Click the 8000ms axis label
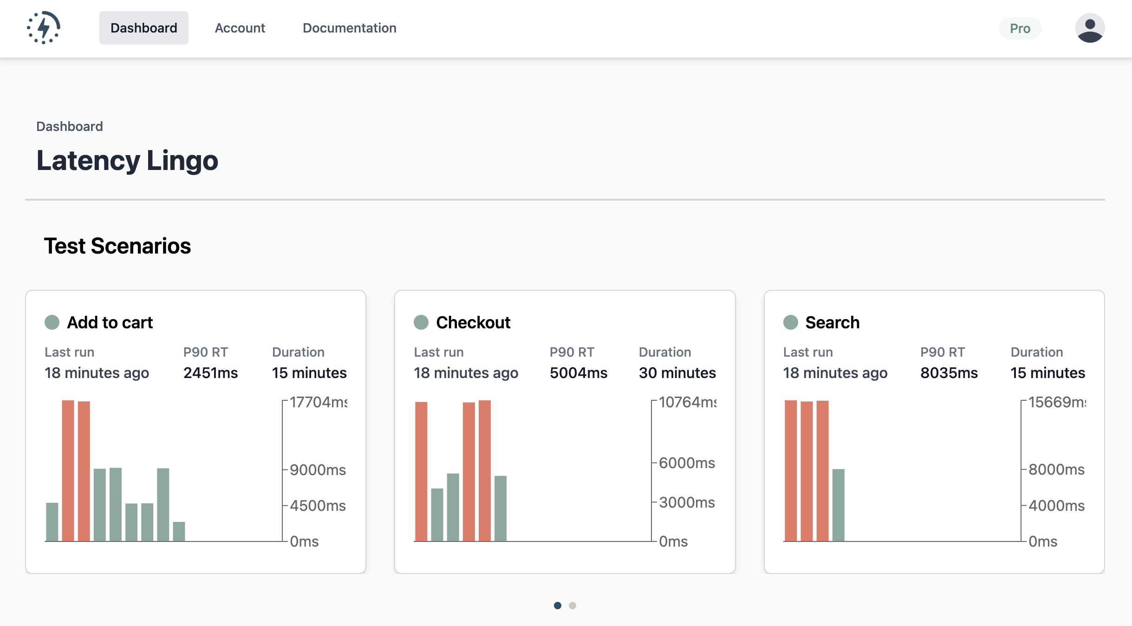The height and width of the screenshot is (626, 1132). (1057, 469)
